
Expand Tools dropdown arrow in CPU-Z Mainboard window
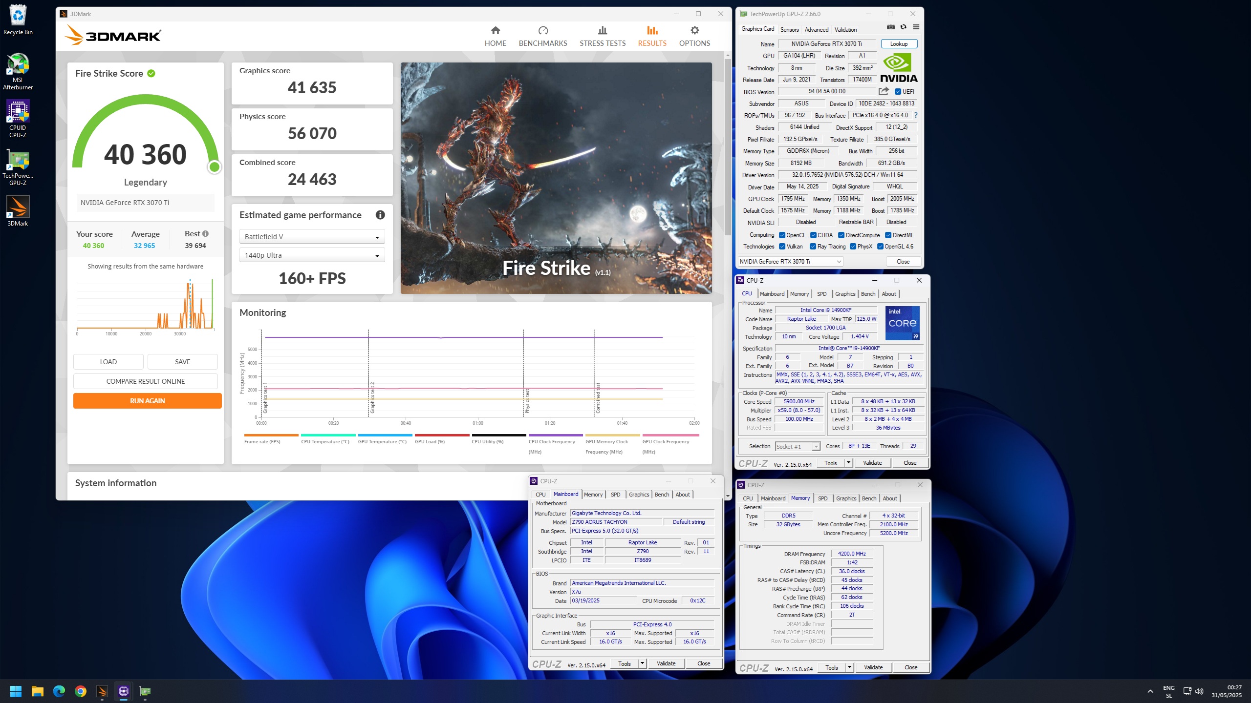642,663
